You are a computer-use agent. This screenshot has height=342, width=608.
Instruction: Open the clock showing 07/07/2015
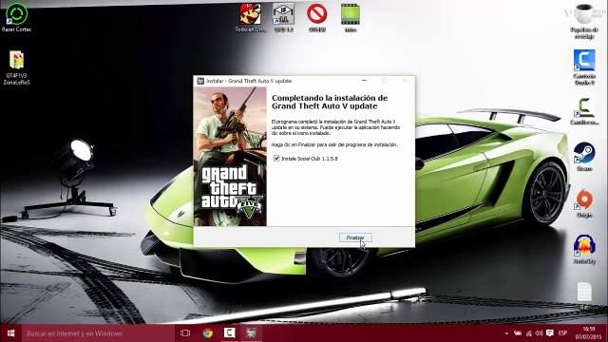pyautogui.click(x=589, y=333)
